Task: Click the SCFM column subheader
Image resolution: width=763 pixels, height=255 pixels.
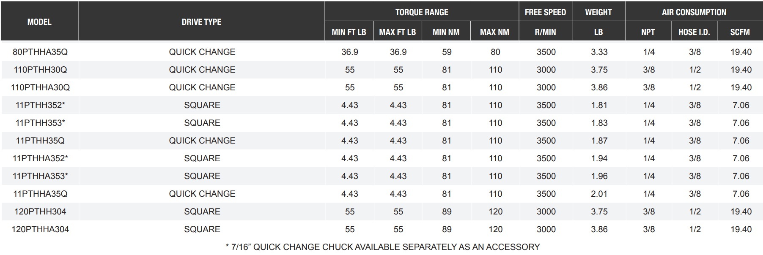Action: pyautogui.click(x=740, y=32)
